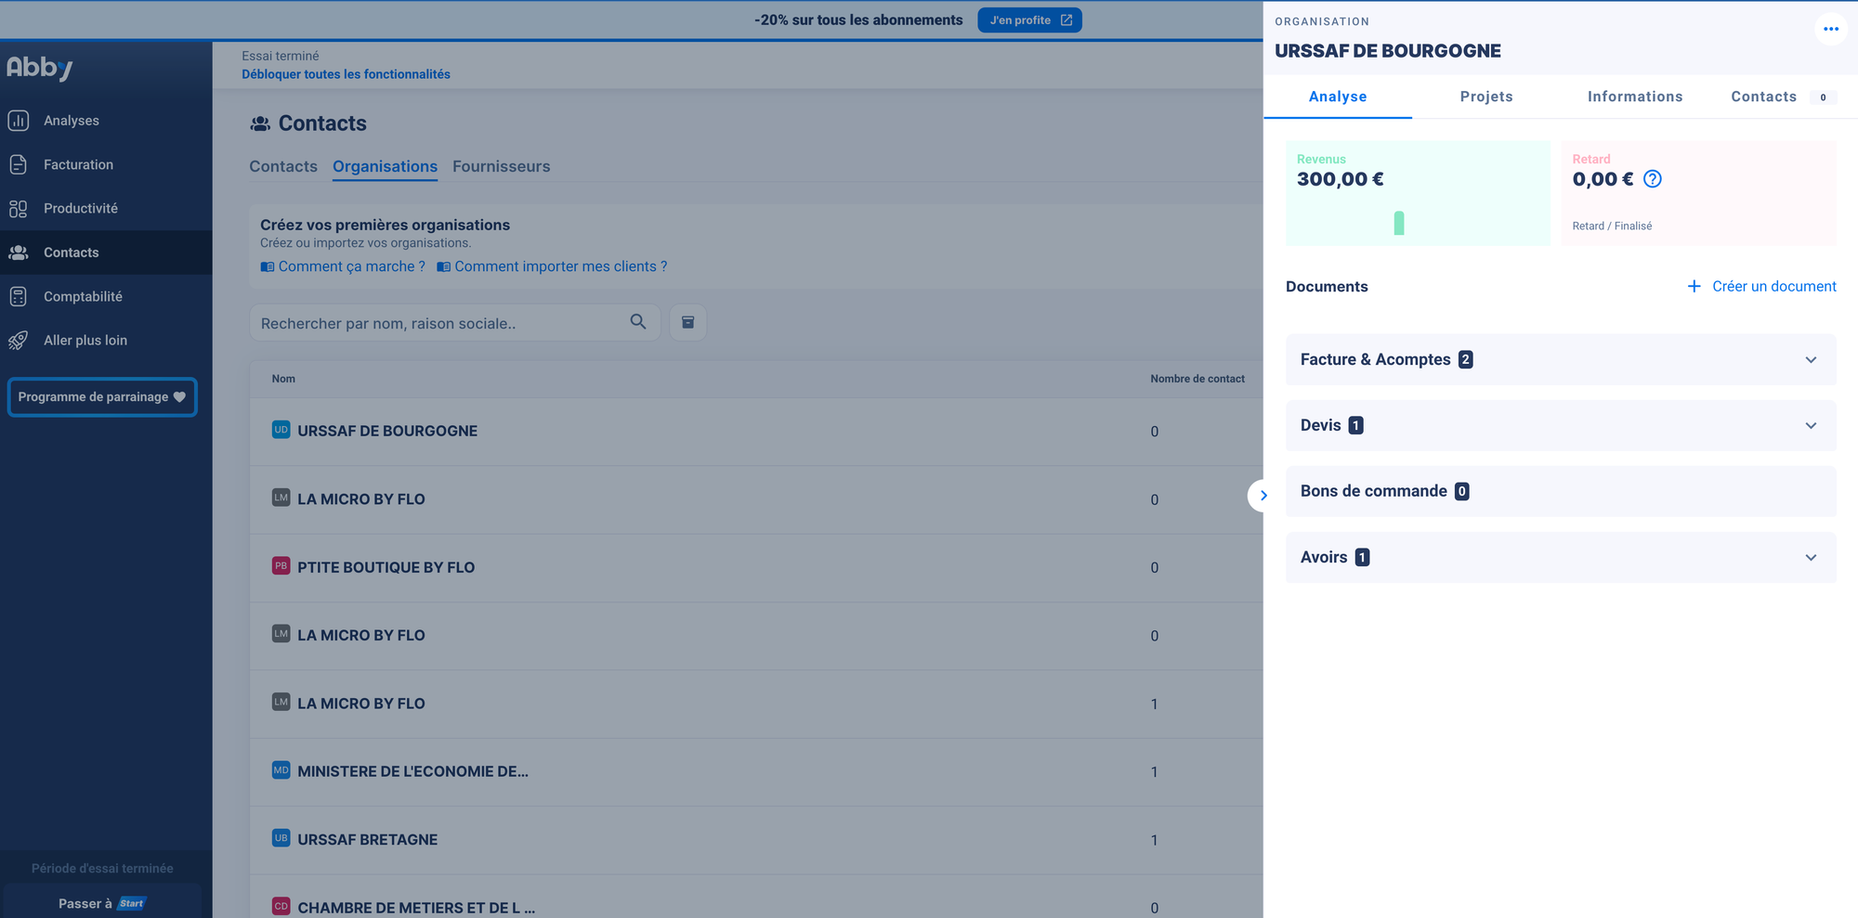1858x918 pixels.
Task: Expand the Avoirs section
Action: (x=1561, y=557)
